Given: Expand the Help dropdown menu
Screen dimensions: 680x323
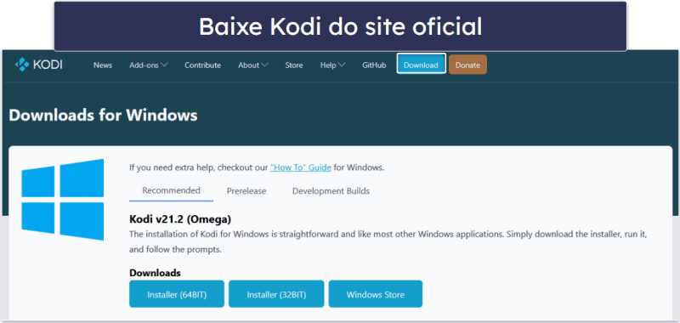Looking at the screenshot, I should [x=332, y=65].
